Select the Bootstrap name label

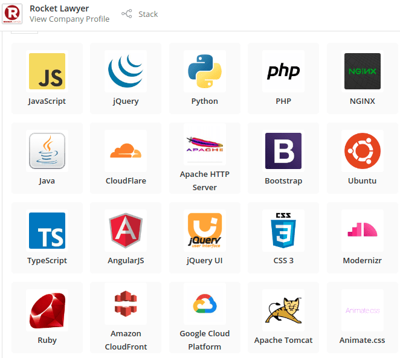point(283,181)
